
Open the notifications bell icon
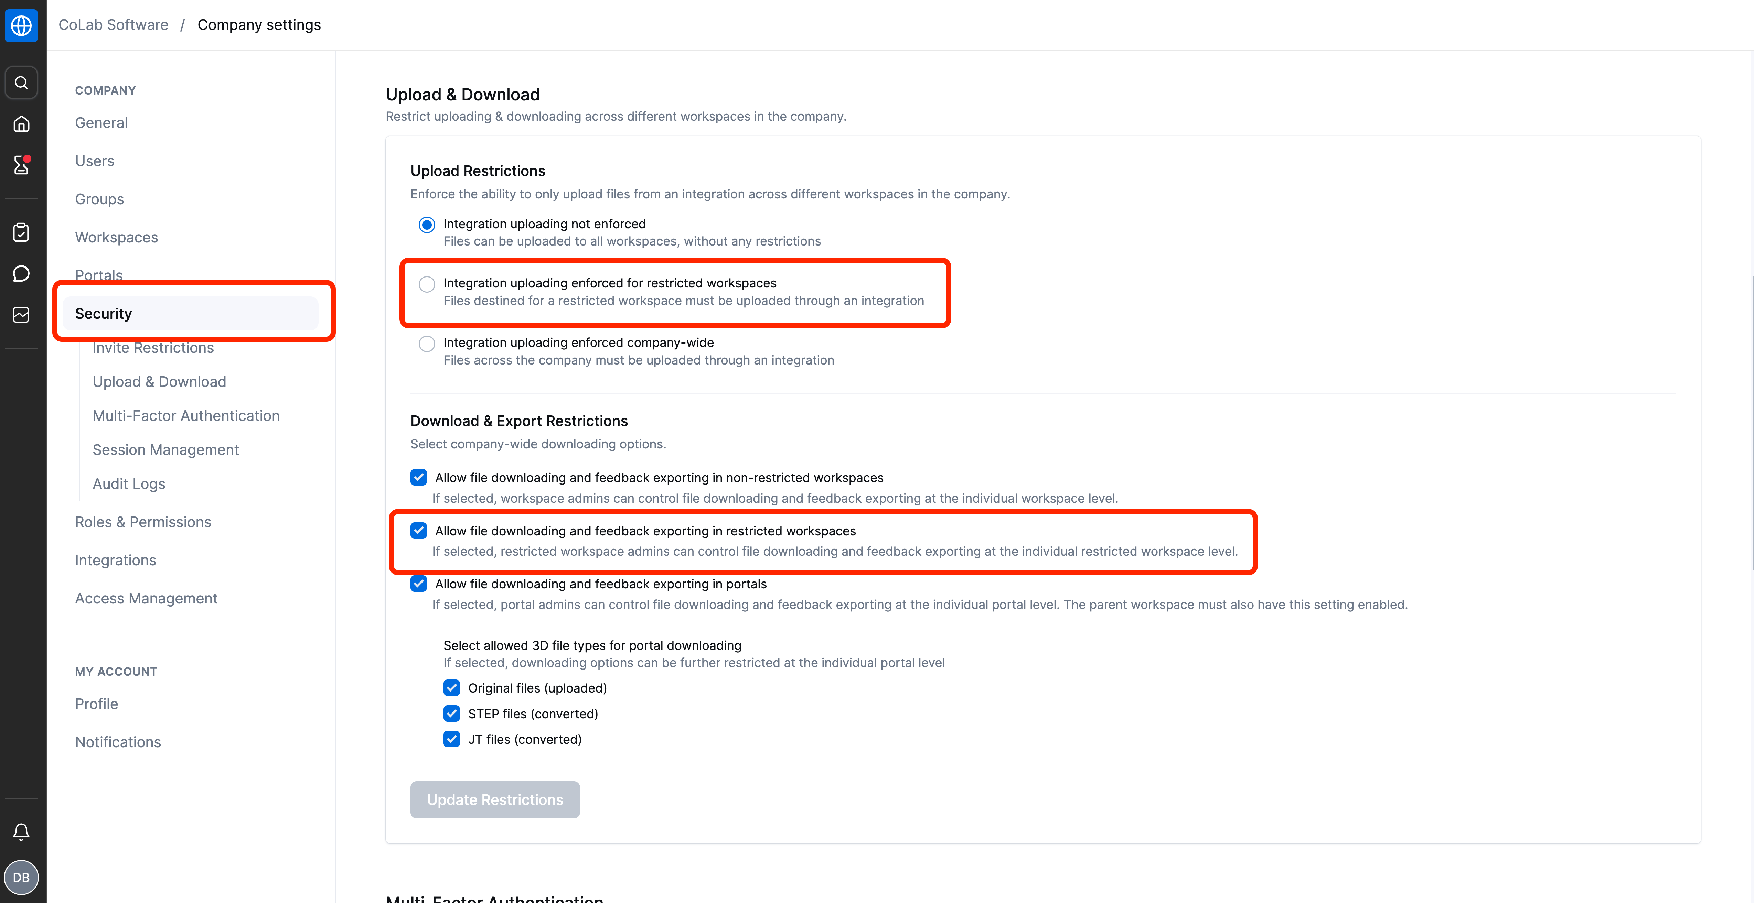pyautogui.click(x=21, y=831)
